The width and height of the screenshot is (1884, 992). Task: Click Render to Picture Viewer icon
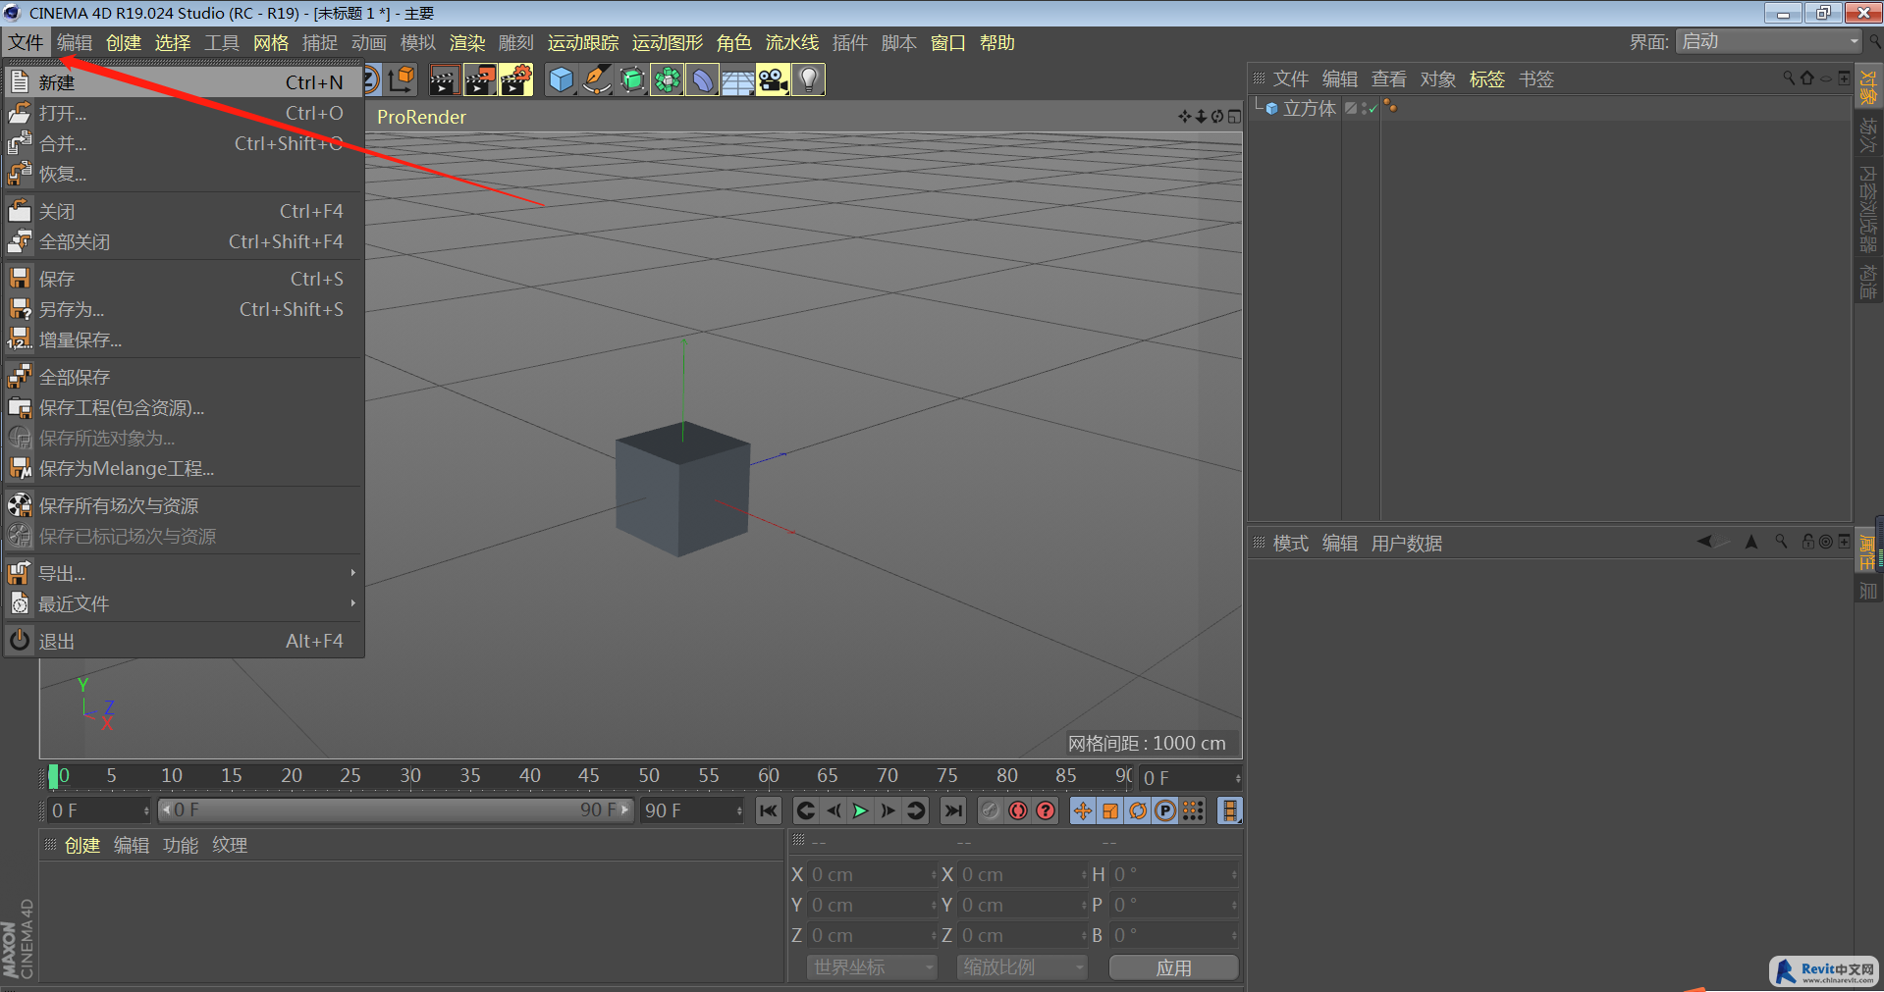[x=480, y=80]
